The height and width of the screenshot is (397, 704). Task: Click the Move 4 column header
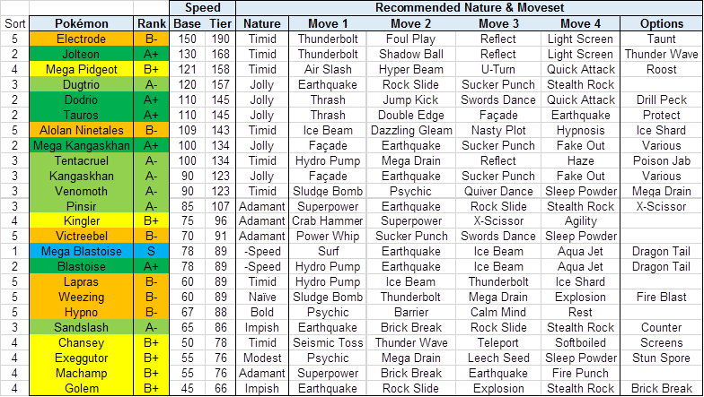580,23
